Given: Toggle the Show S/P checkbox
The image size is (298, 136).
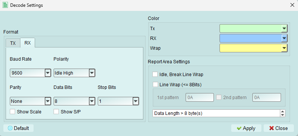Looking at the screenshot, I should [56, 112].
